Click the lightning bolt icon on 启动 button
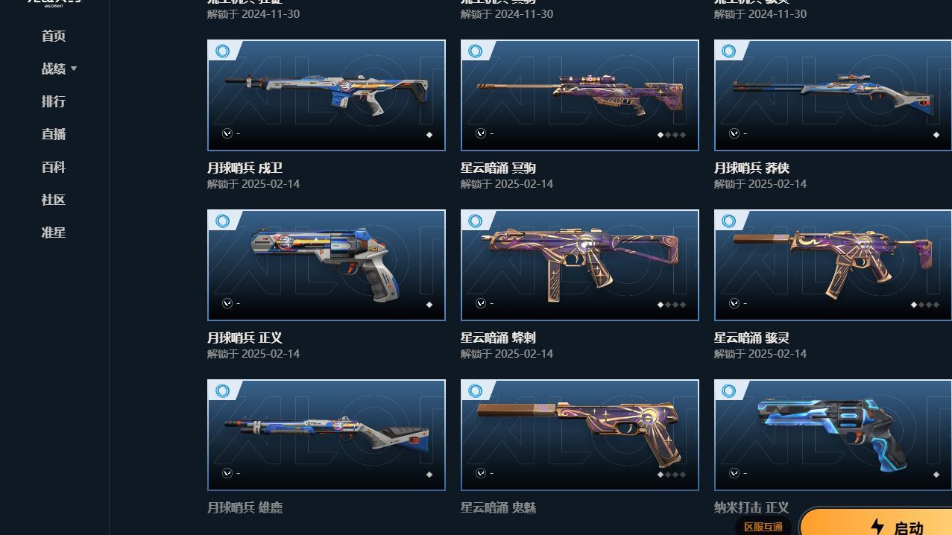Screen dimensions: 952x535 (x=877, y=528)
